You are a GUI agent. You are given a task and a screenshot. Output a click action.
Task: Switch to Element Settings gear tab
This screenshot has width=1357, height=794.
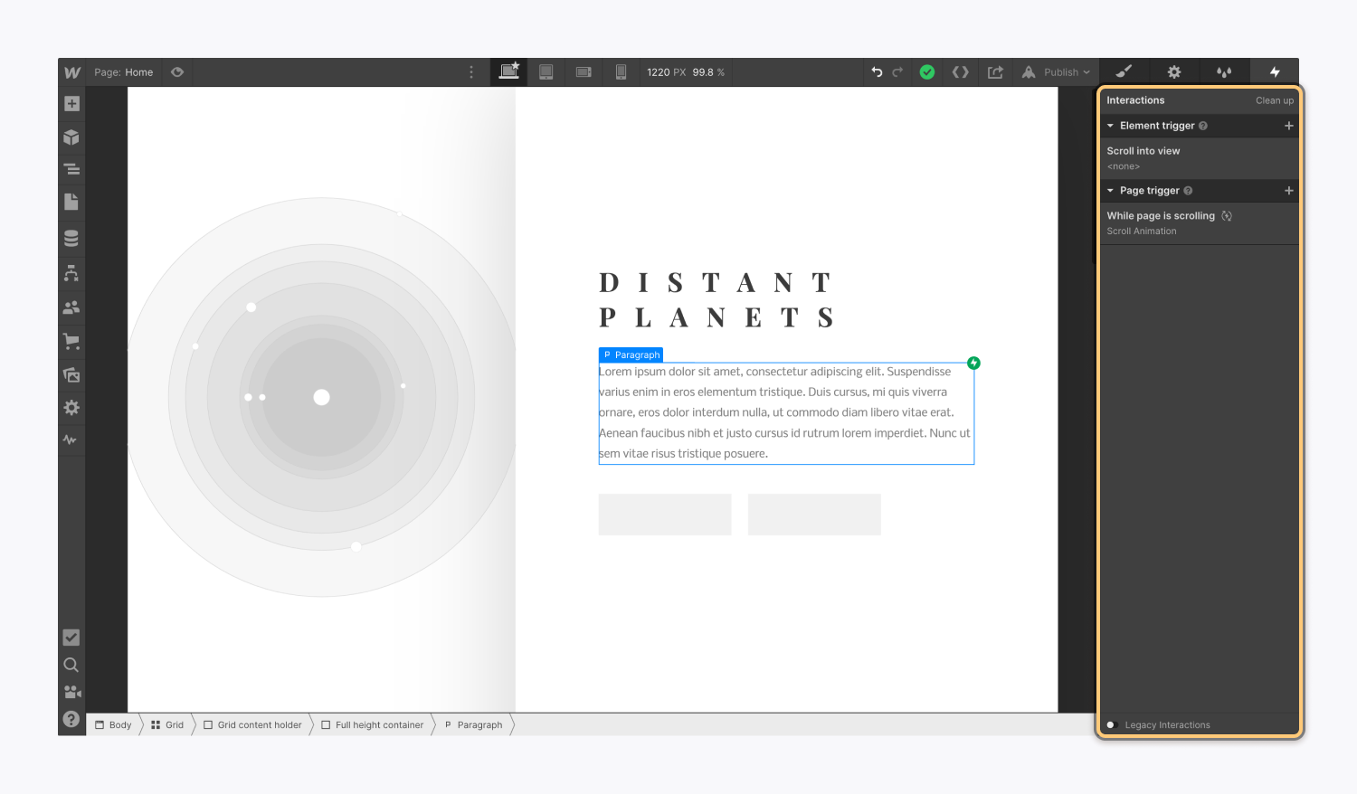click(x=1174, y=72)
